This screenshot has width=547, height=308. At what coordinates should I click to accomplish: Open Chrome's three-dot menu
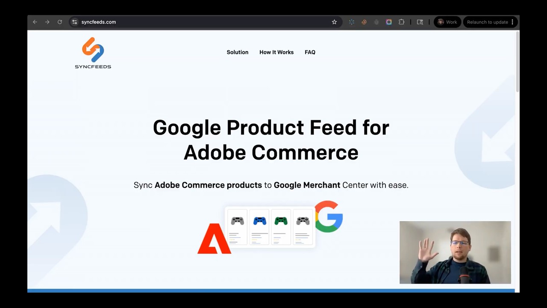[x=512, y=22]
